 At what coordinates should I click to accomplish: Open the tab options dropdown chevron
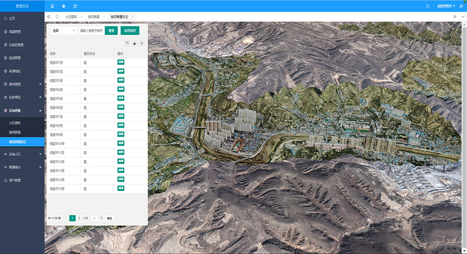point(463,17)
